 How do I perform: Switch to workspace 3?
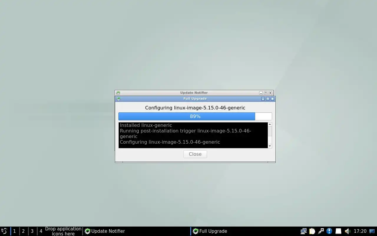click(x=32, y=231)
